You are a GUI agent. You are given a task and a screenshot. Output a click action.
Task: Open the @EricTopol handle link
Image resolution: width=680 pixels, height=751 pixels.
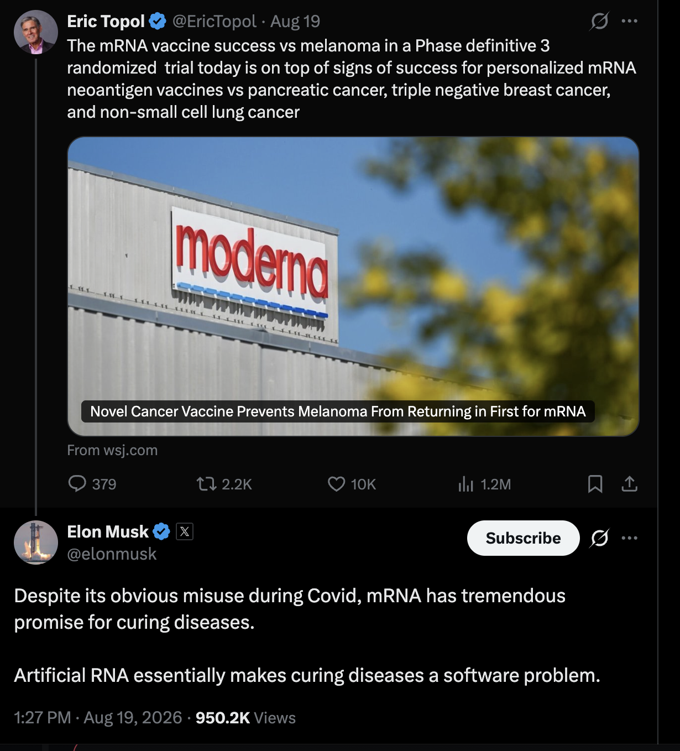[x=215, y=22]
